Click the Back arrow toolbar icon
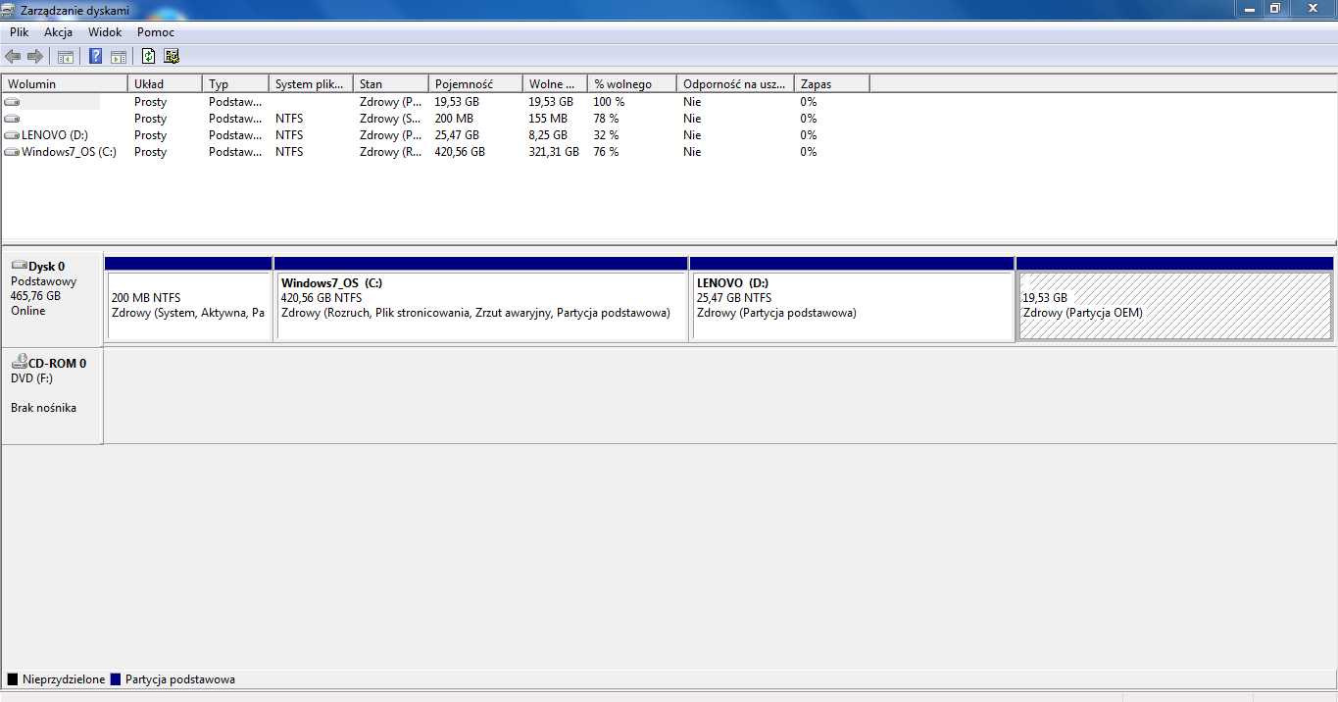1338x702 pixels. 13,56
